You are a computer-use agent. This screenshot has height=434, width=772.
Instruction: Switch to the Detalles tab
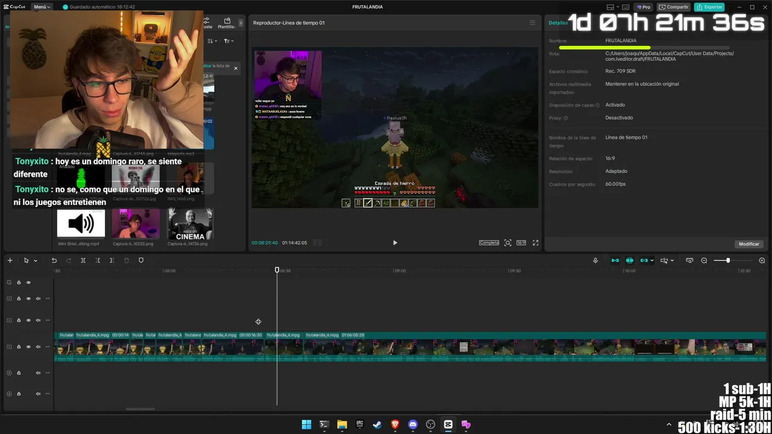(558, 23)
